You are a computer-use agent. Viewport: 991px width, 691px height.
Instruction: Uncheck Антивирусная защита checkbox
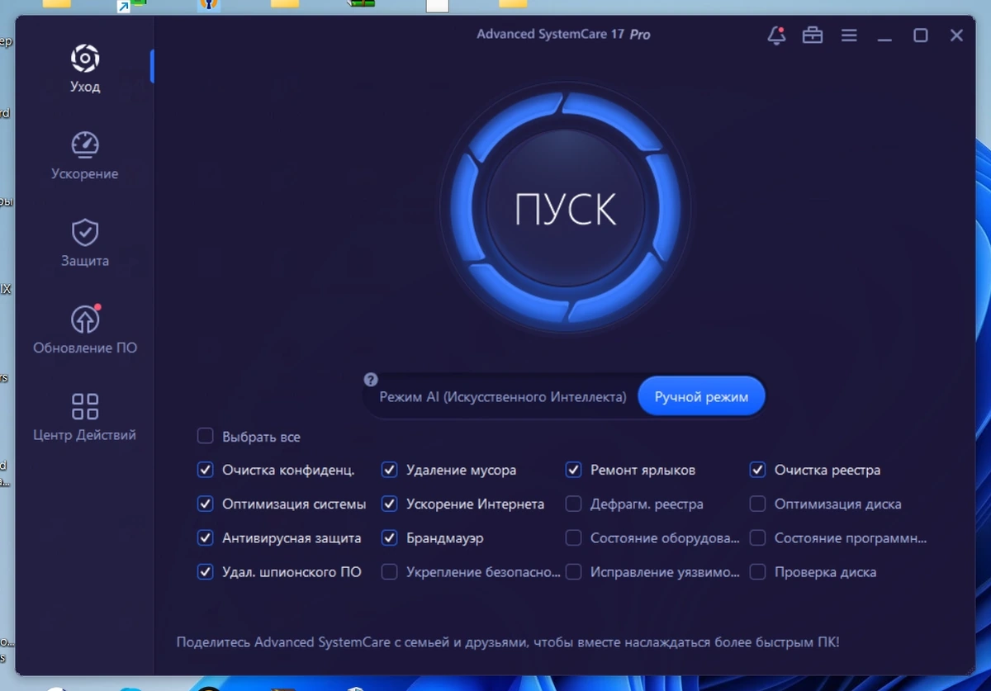(205, 537)
